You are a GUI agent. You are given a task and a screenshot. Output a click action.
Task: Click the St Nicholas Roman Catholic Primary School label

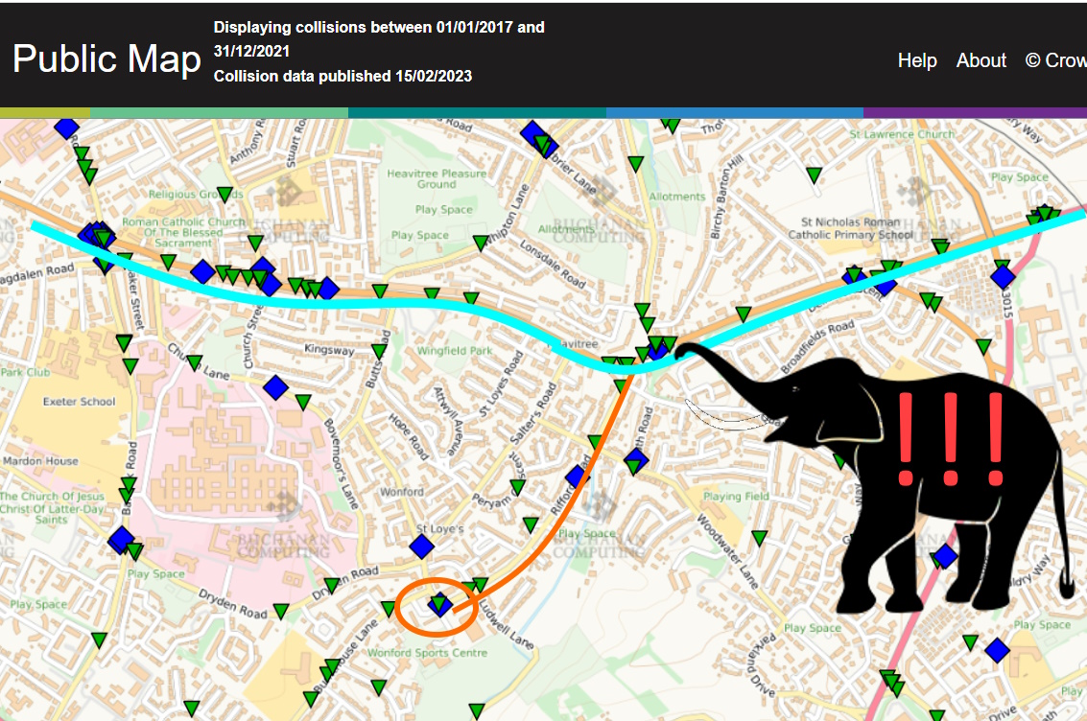click(851, 228)
